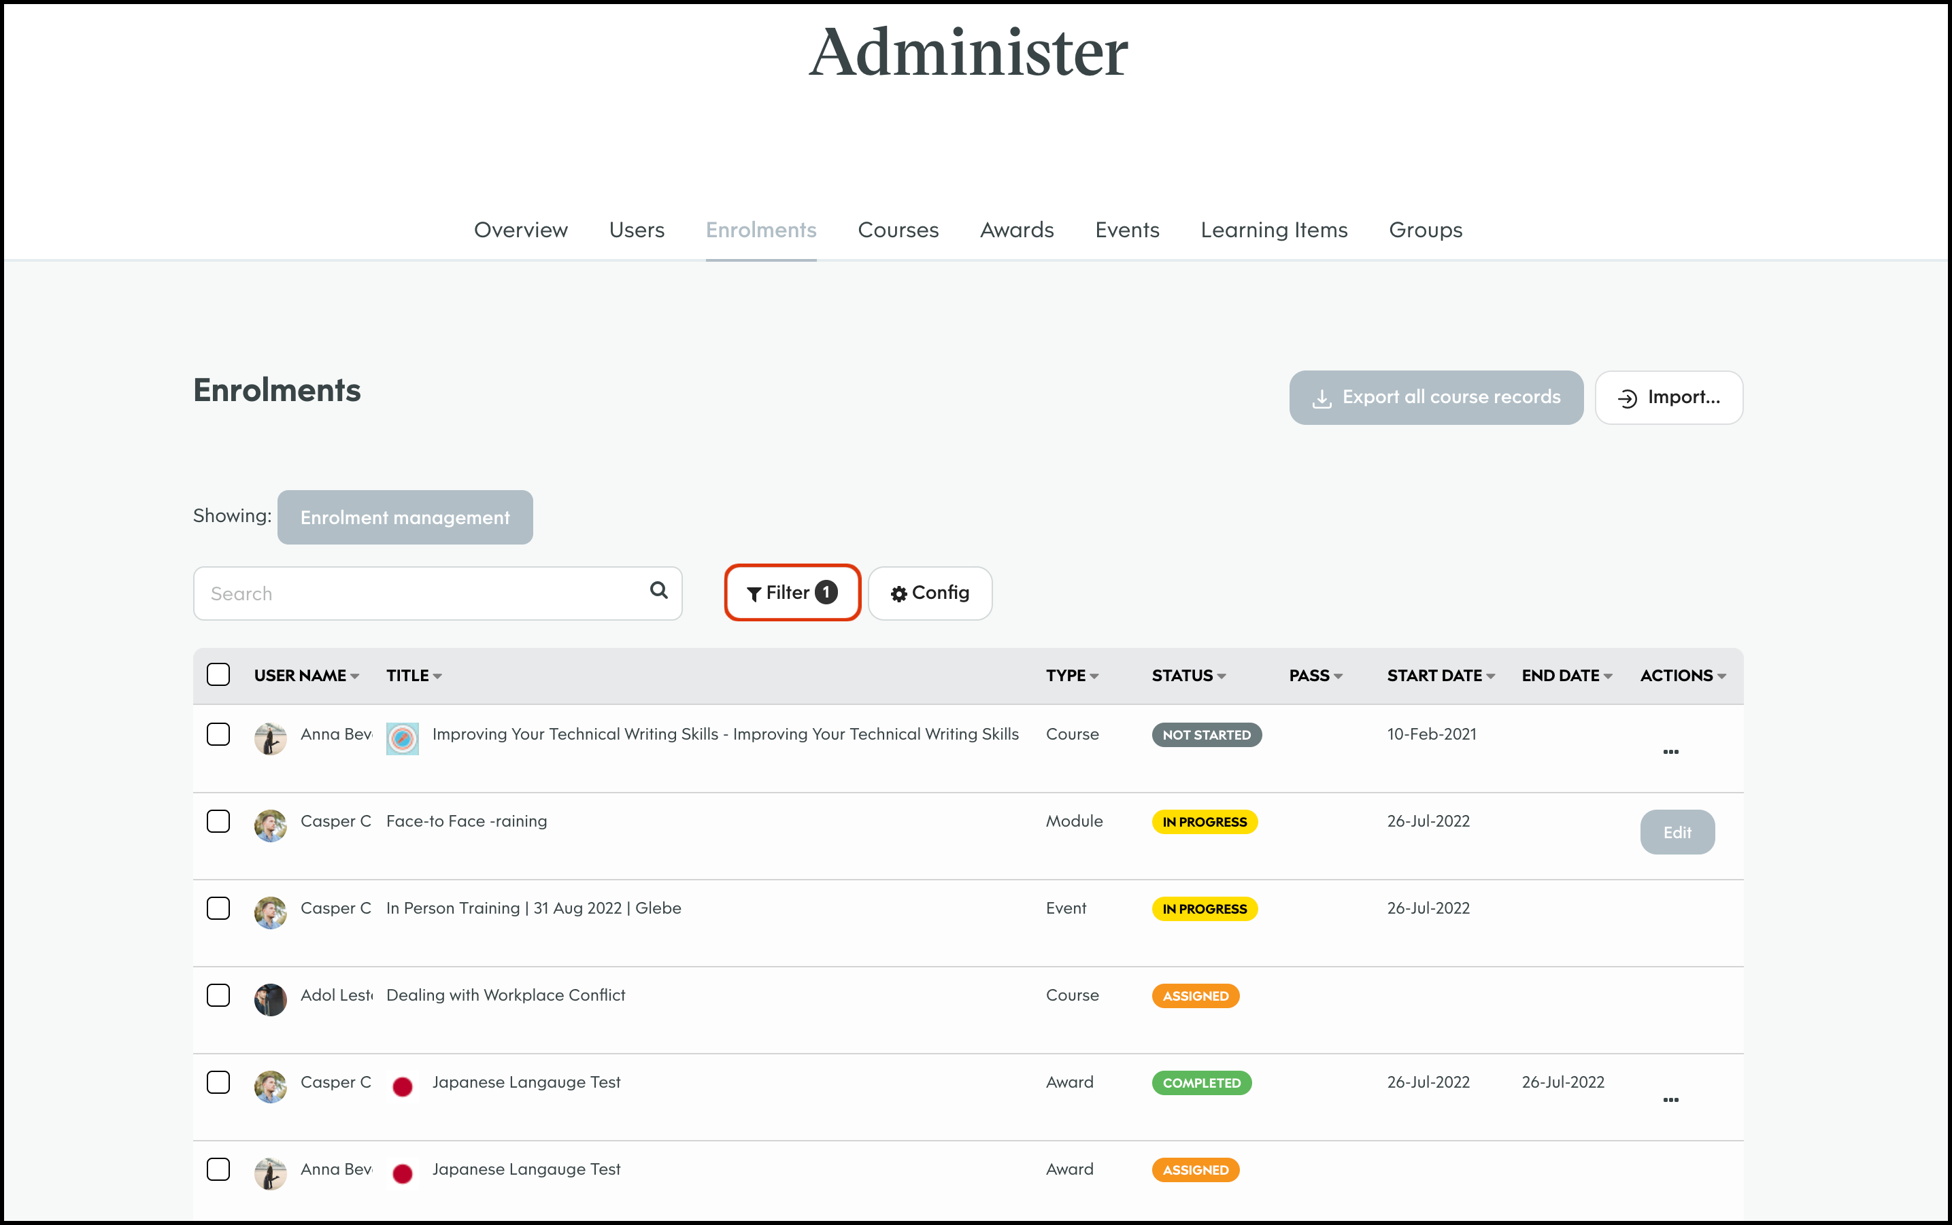Open Start Date column sort dropdown
1952x1225 pixels.
[1490, 676]
